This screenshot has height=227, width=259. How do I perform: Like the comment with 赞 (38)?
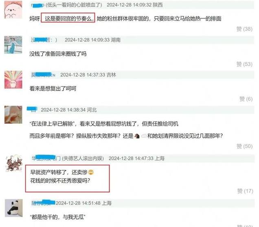tap(244, 29)
